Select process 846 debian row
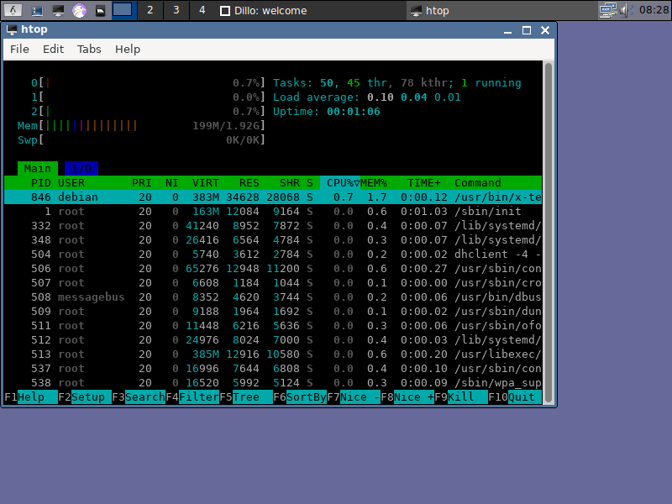Screen dimensions: 672x504 (273, 197)
